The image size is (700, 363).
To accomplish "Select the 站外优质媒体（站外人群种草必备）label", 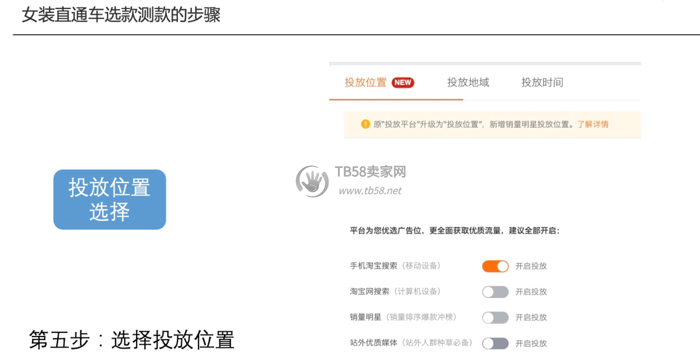I will pyautogui.click(x=412, y=343).
